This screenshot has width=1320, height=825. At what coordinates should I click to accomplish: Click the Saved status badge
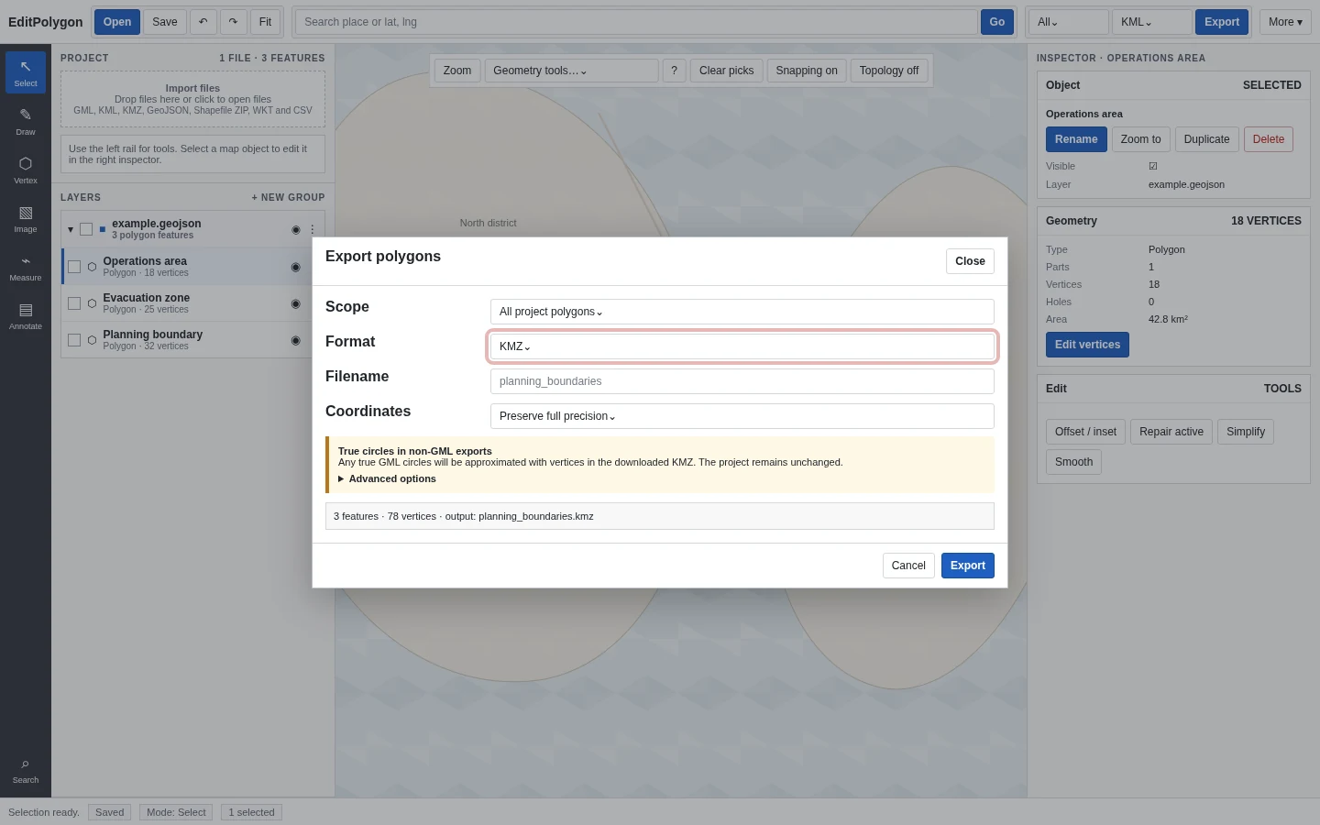coord(109,812)
